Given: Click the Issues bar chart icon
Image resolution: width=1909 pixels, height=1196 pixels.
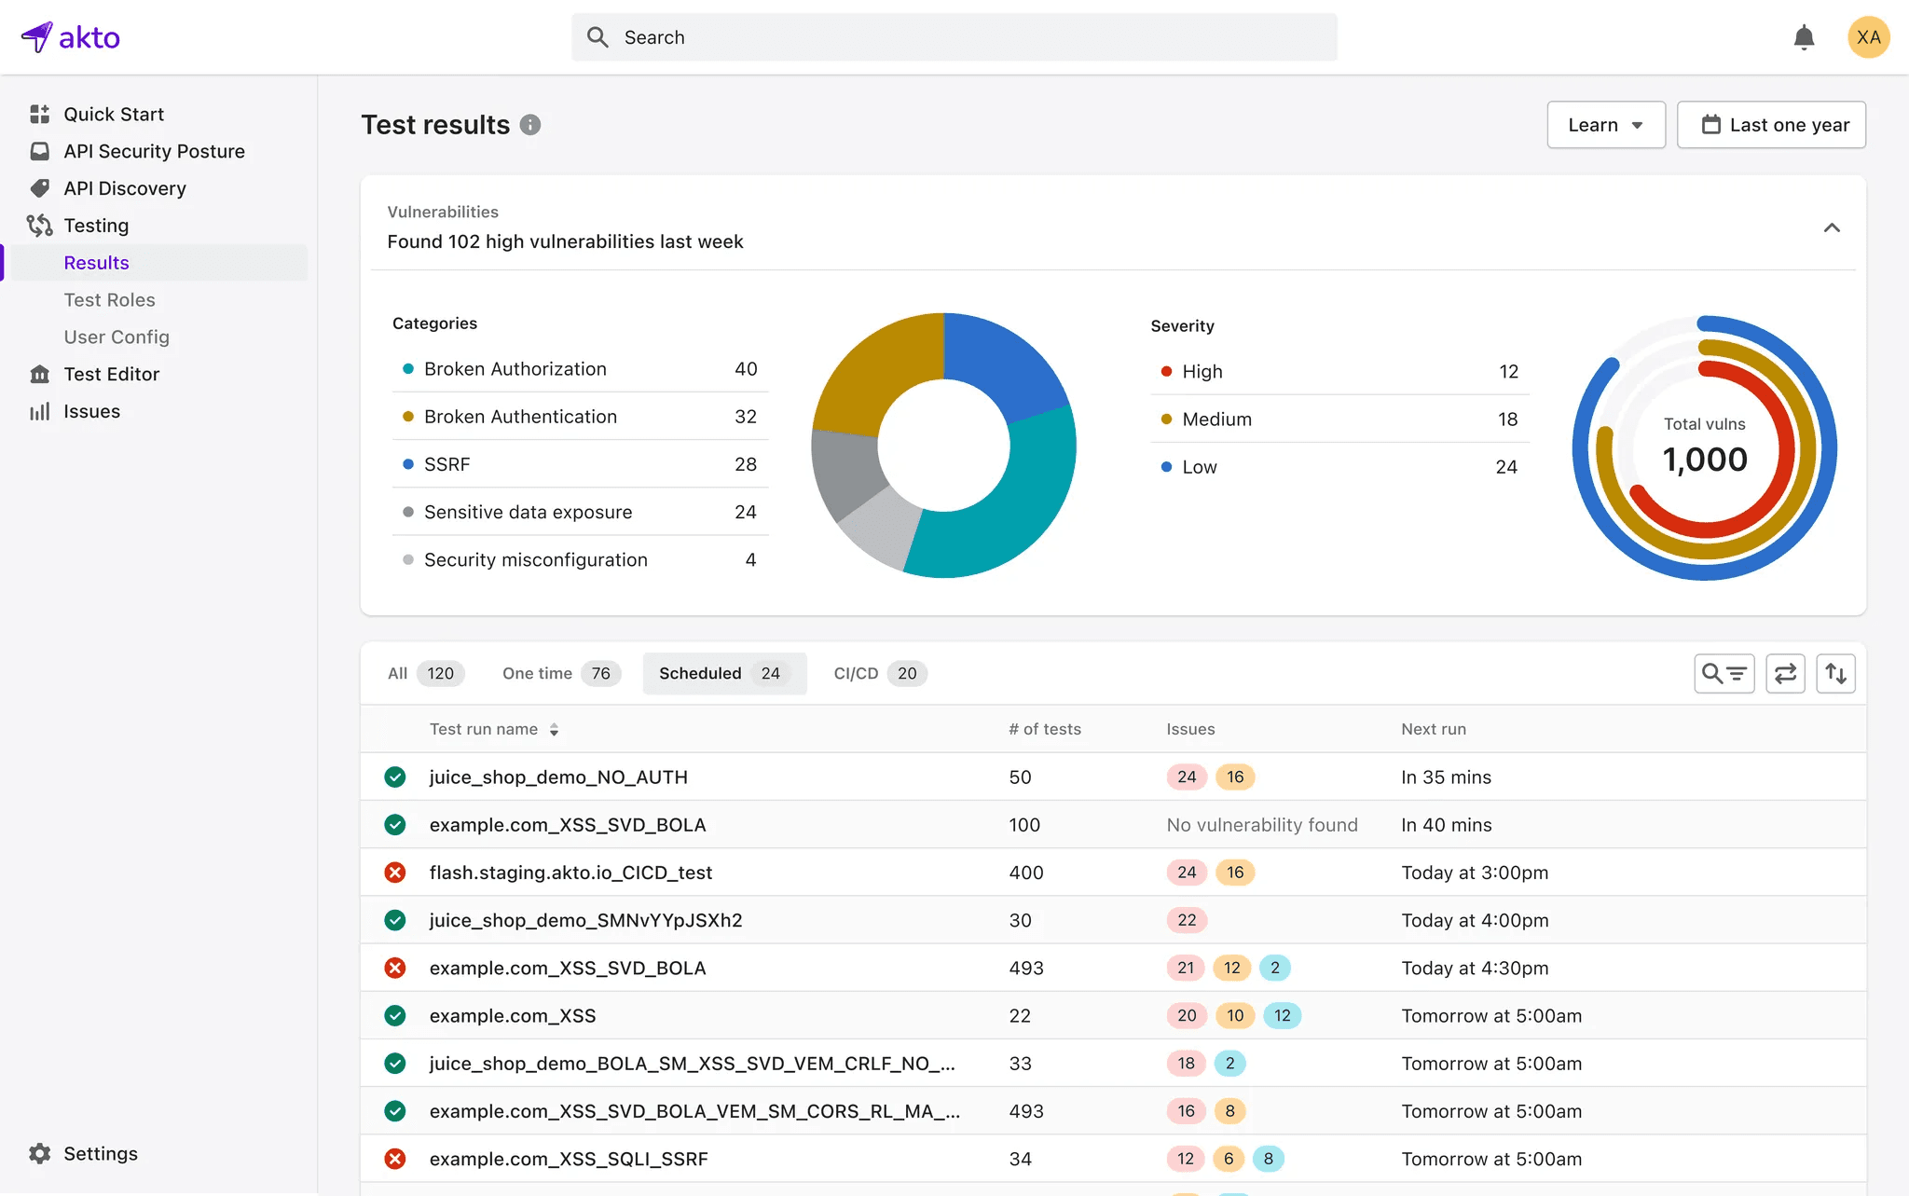Looking at the screenshot, I should click(x=39, y=411).
